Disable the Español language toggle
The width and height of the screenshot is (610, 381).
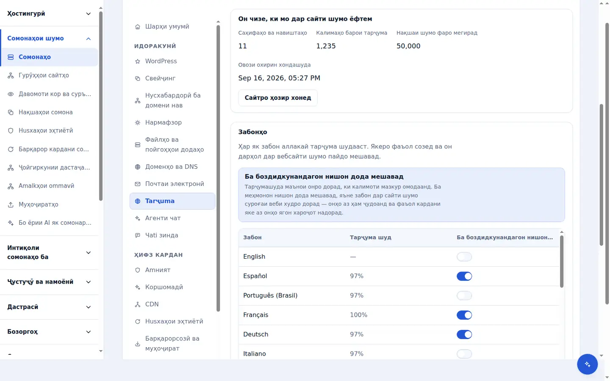(x=464, y=276)
